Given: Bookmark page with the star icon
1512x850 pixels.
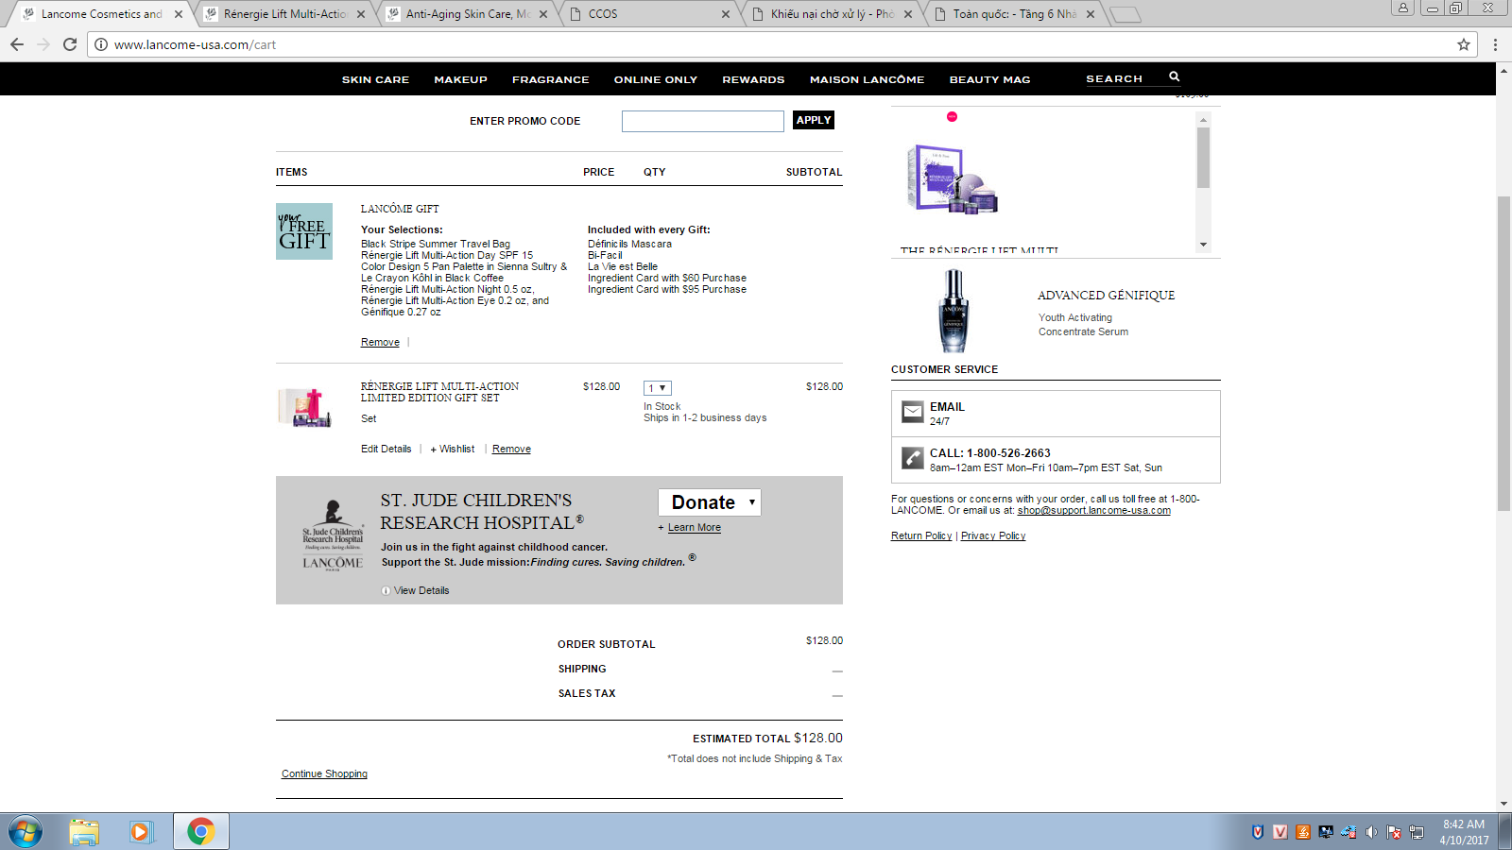Looking at the screenshot, I should pos(1464,44).
